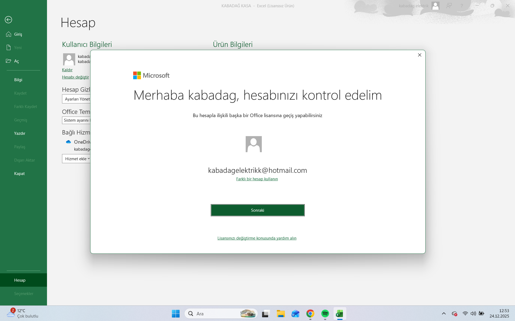This screenshot has height=321, width=515.
Task: Click the OneDrive sync error tray icon
Action: [455, 313]
